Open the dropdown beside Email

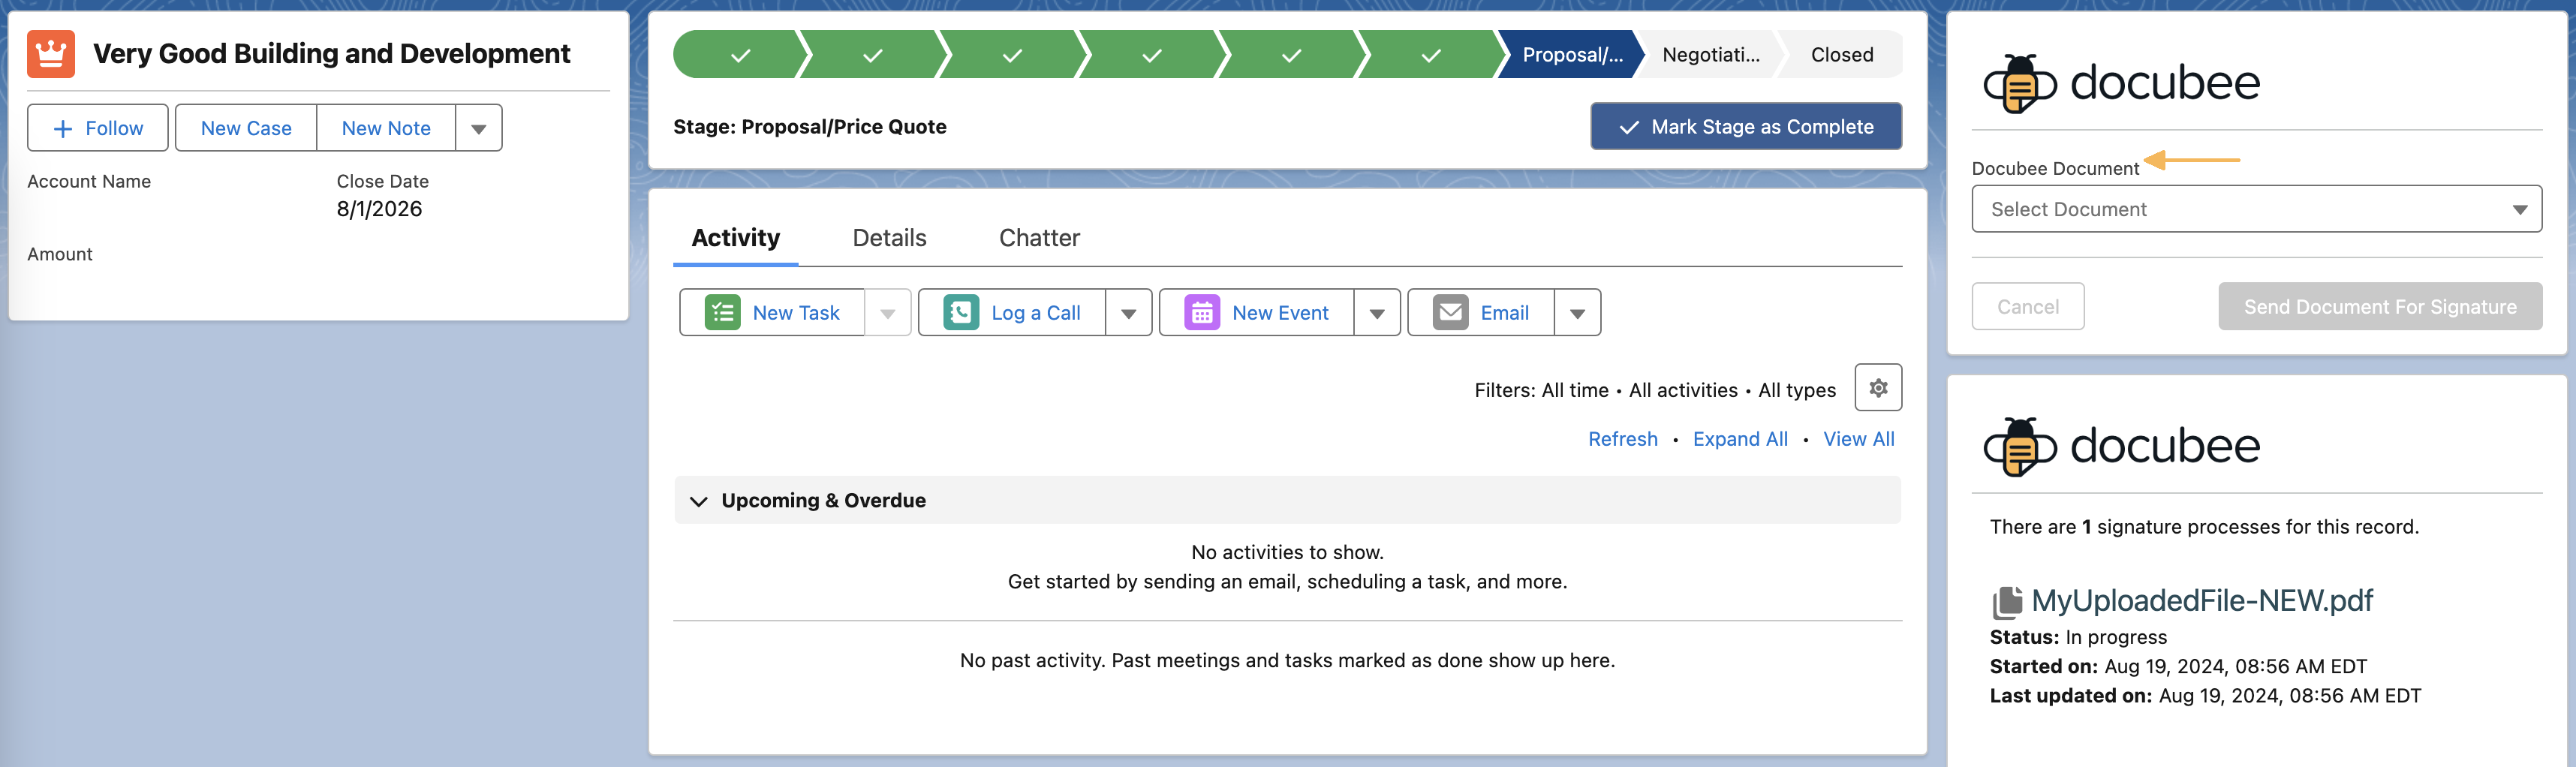[1577, 313]
